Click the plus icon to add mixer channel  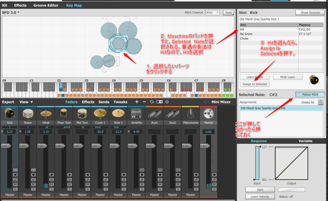[137, 102]
